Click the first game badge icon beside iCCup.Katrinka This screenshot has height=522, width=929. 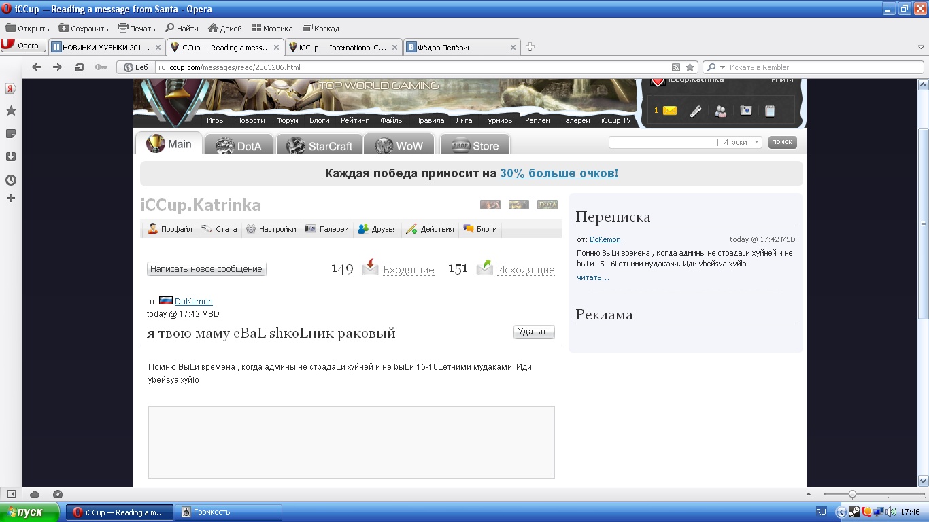[490, 205]
